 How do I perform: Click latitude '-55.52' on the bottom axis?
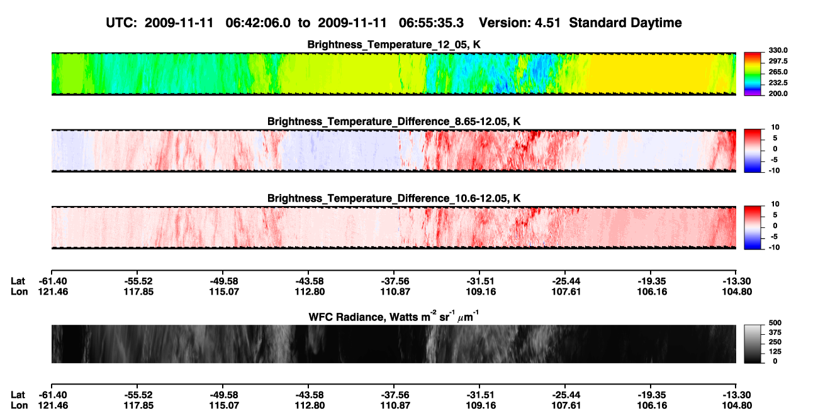click(x=137, y=395)
